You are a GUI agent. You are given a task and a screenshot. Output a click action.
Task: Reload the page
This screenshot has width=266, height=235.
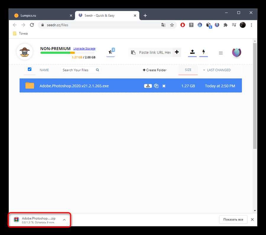click(x=32, y=25)
